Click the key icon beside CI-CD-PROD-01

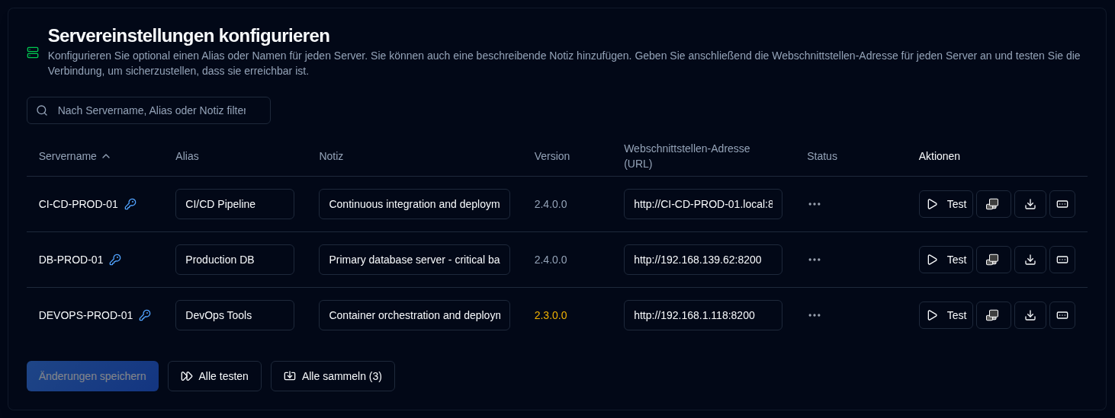tap(130, 204)
